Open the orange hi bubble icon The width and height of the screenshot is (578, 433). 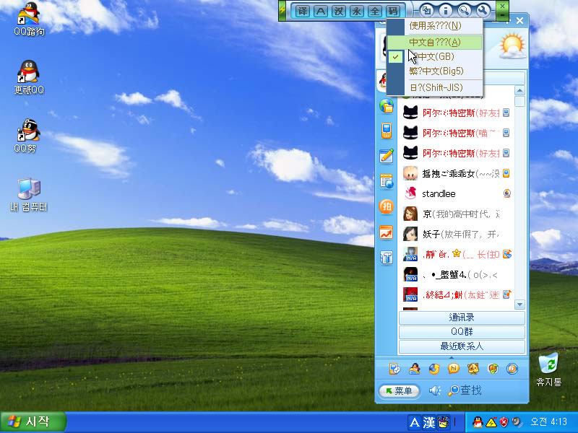click(454, 369)
